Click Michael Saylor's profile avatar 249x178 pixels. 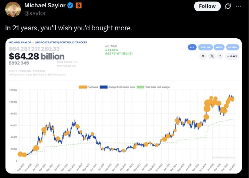point(13,9)
